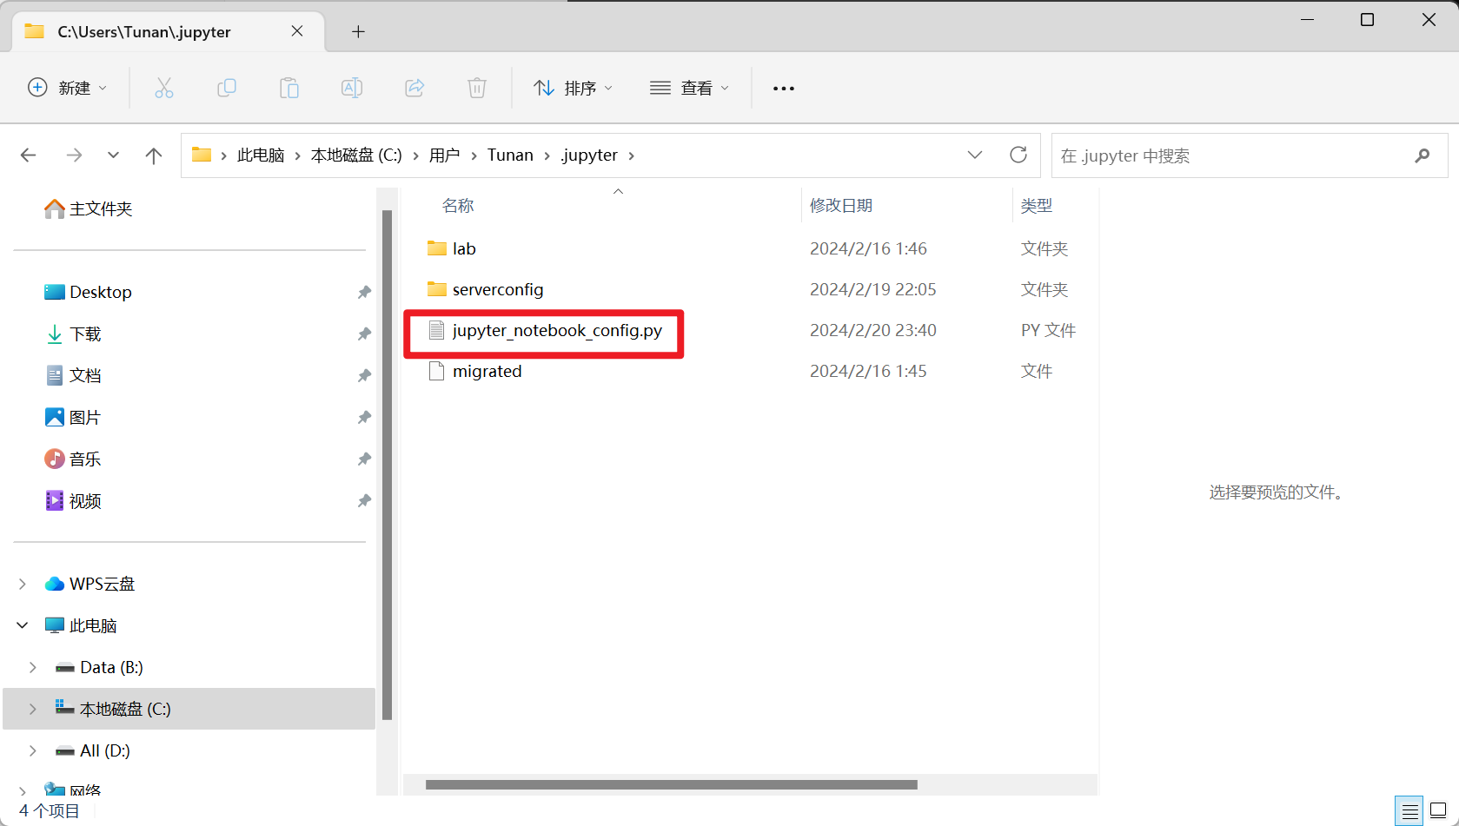The width and height of the screenshot is (1459, 826).
Task: Open the see-more ellipsis menu
Action: (783, 88)
